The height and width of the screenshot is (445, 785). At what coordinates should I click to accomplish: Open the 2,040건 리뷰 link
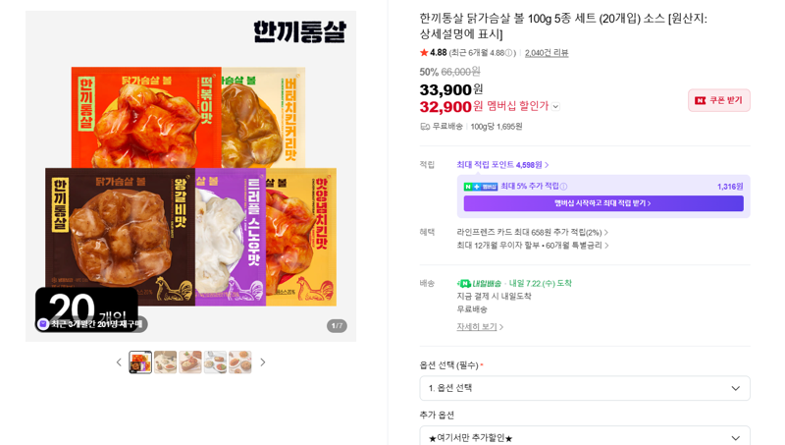tap(547, 53)
